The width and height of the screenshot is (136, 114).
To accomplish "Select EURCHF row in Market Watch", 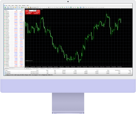I will pyautogui.click(x=14, y=12).
